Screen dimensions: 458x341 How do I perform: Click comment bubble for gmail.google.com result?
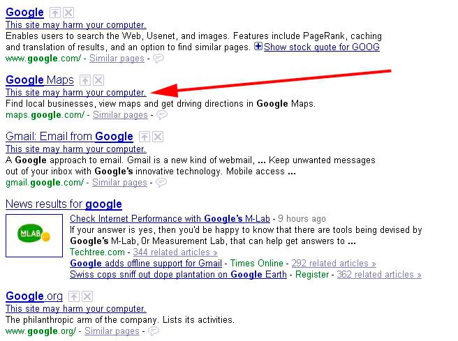click(161, 183)
